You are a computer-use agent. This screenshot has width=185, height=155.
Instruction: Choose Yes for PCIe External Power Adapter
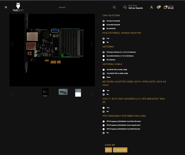click(x=104, y=39)
